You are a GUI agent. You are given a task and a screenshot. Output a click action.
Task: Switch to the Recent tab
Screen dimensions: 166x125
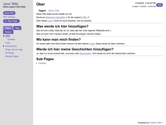tap(8, 32)
